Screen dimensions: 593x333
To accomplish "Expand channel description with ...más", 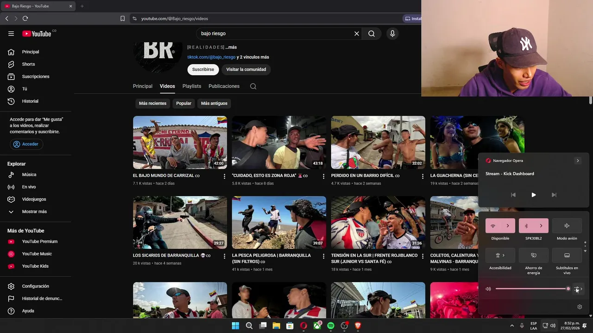I will point(231,47).
